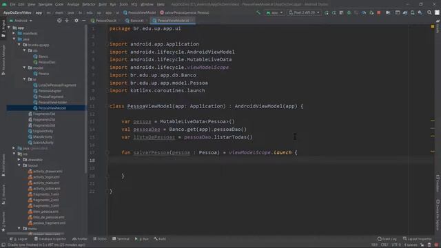Open Device File Explorer side tab
Viewport: 441px width, 248px height.
pyautogui.click(x=438, y=215)
